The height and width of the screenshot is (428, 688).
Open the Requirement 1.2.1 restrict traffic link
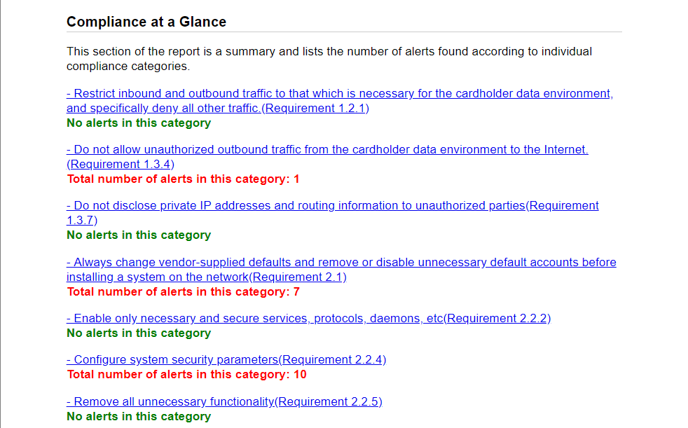(340, 101)
